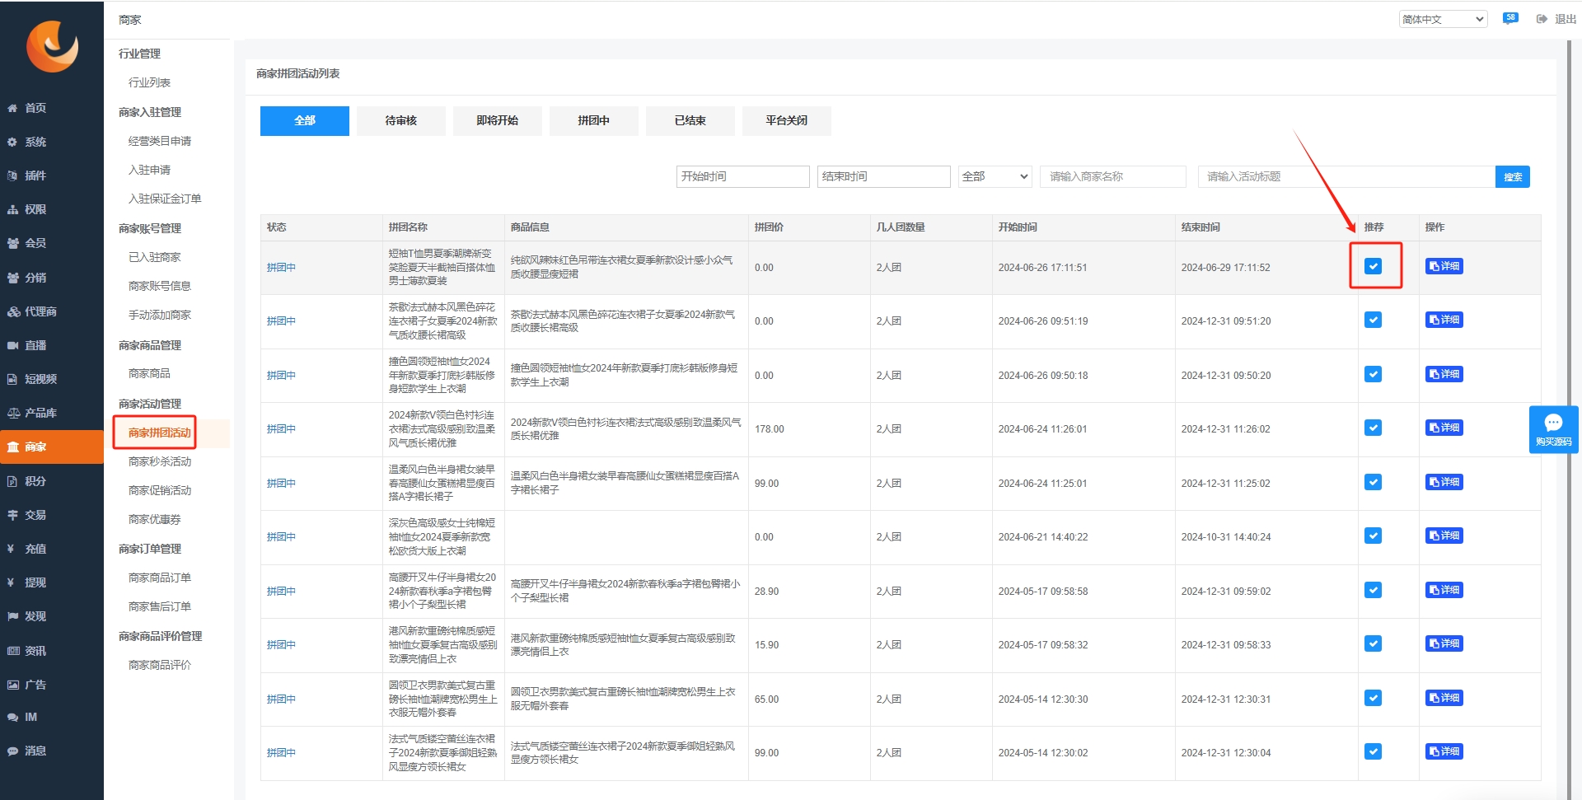Click the blue 搜索 search button
The width and height of the screenshot is (1582, 800).
(x=1513, y=176)
